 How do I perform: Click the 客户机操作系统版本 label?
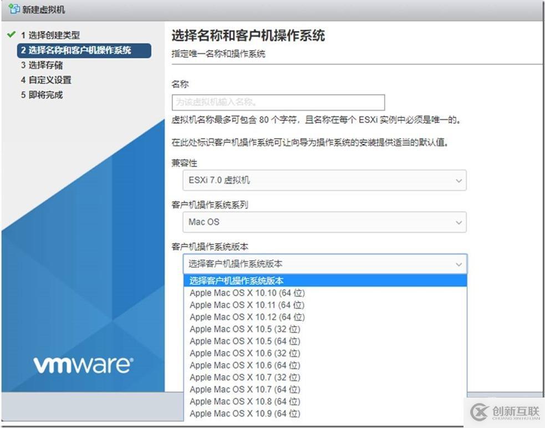[x=210, y=247]
